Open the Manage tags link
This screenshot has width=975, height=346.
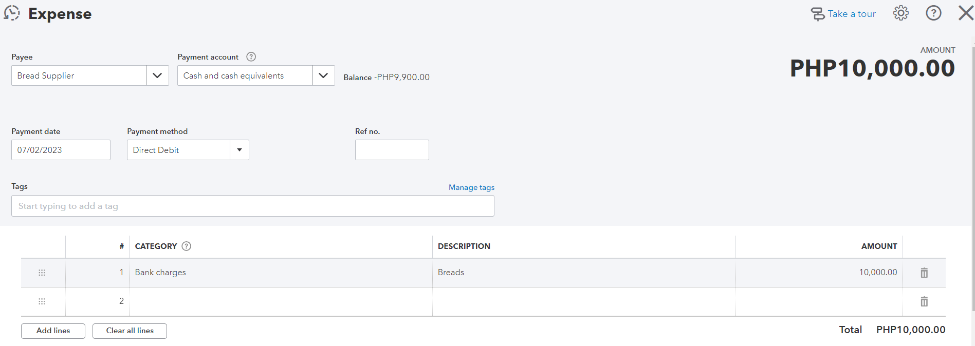click(471, 187)
